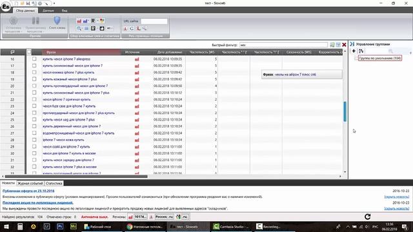Click the Open folder icon in quick access toolbar
The height and width of the screenshot is (232, 413).
(22, 3)
